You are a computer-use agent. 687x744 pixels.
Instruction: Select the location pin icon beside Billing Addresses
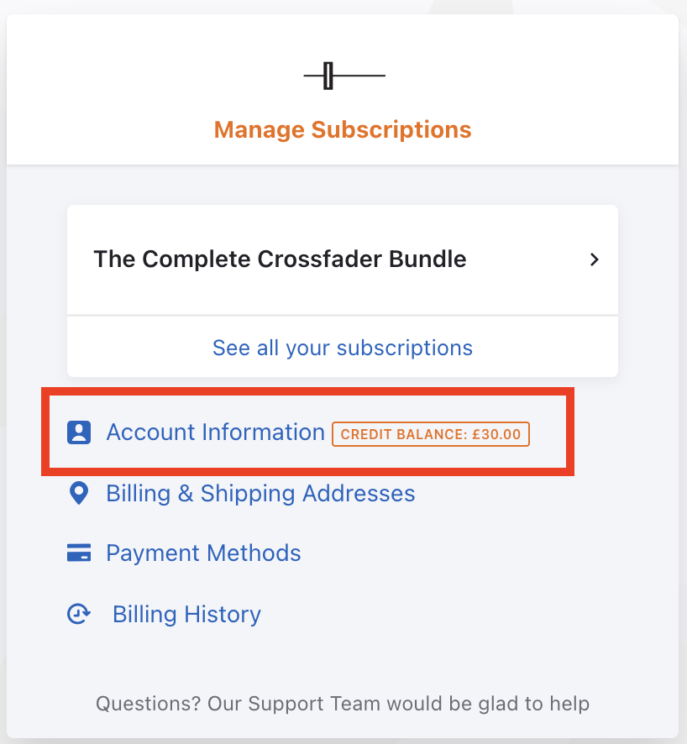click(78, 494)
